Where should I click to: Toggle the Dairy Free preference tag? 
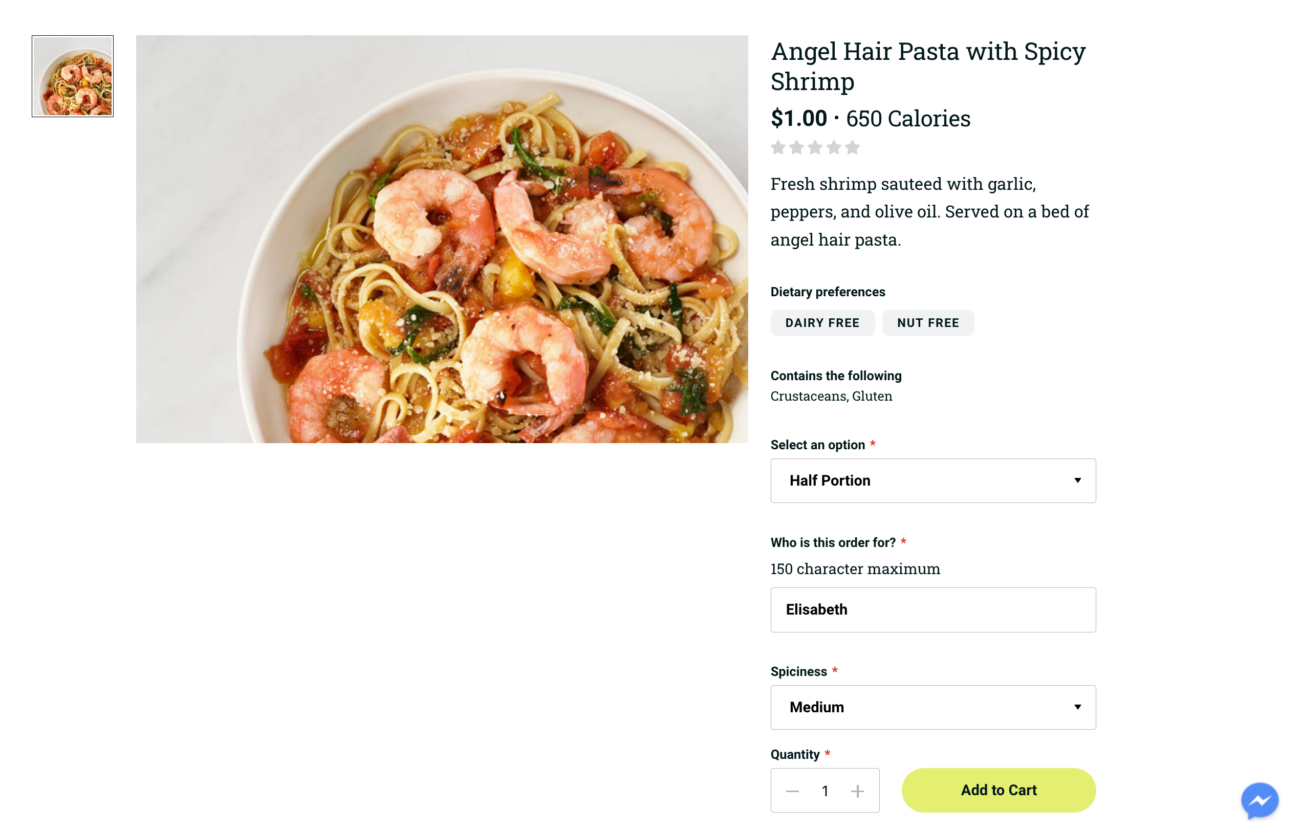822,322
